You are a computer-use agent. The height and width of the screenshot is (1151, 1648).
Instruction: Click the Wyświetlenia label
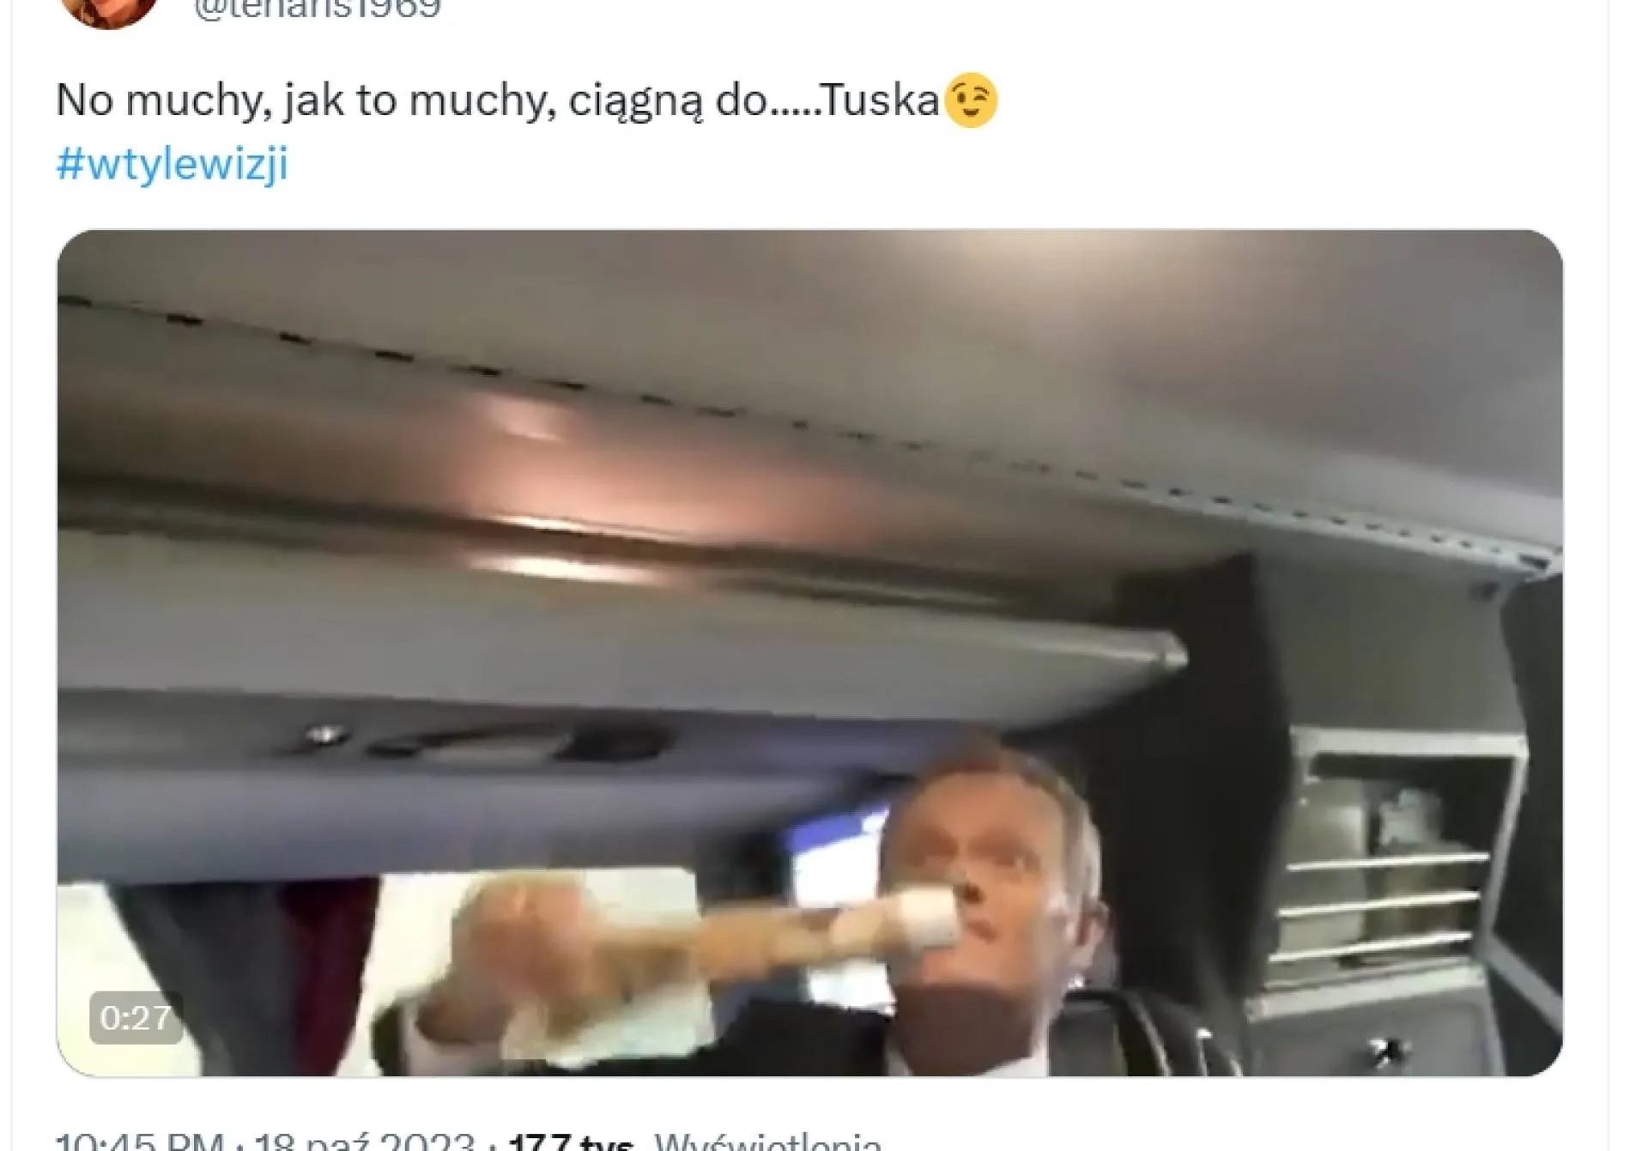click(x=767, y=1142)
